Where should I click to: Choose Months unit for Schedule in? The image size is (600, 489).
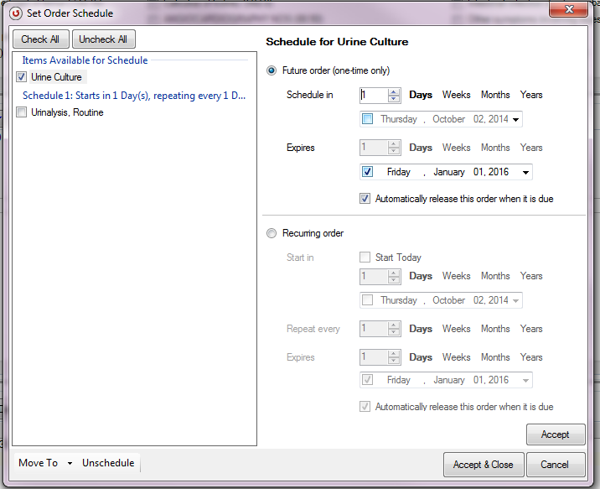click(495, 95)
